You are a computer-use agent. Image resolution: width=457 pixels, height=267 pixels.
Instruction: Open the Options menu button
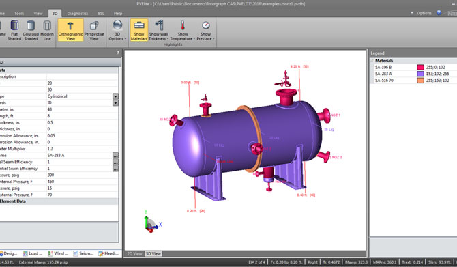(421, 13)
